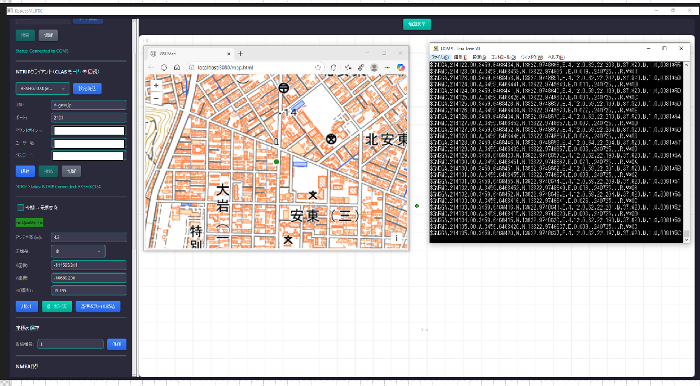Viewport: 700px width, 386px height.
Task: Open the browser settings and more menu
Action: click(387, 68)
